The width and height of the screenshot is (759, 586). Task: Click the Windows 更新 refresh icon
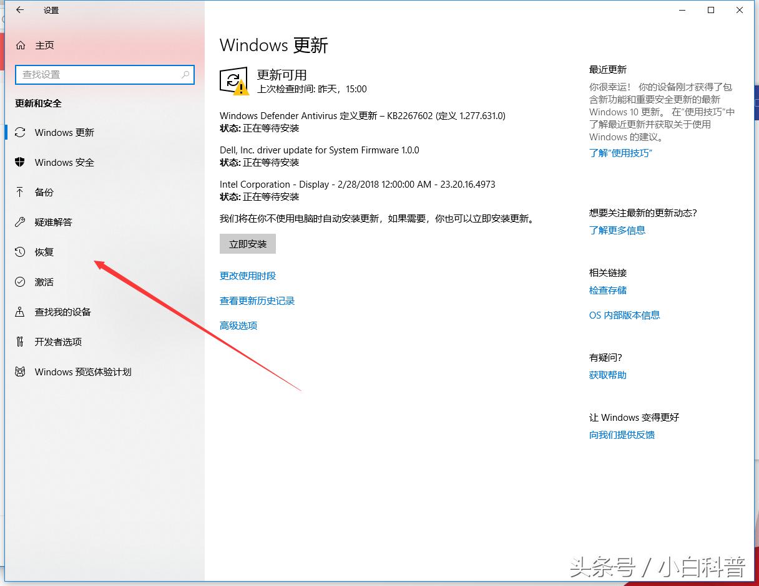pyautogui.click(x=20, y=132)
